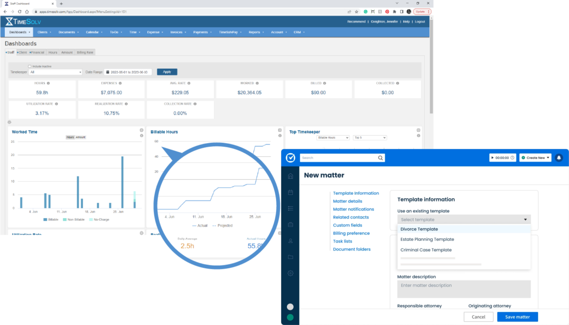The width and height of the screenshot is (569, 325).
Task: Select the task list icon in the sidebar
Action: point(290,208)
